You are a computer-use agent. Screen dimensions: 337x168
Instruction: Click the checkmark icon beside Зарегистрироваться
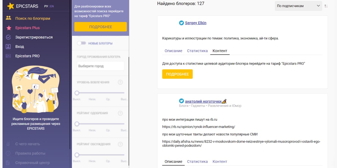tap(8, 37)
